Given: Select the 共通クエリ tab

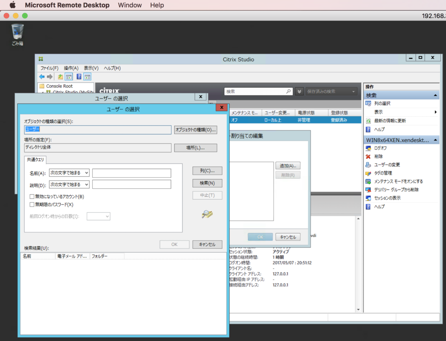Looking at the screenshot, I should pos(35,160).
